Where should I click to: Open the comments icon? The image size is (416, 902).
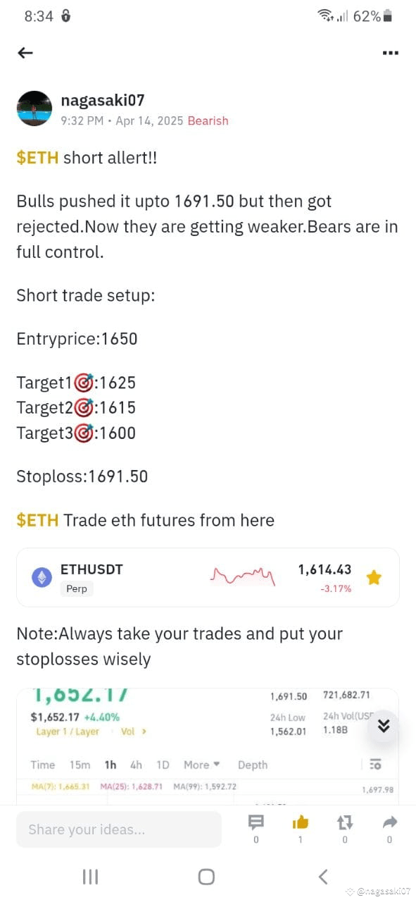256,822
